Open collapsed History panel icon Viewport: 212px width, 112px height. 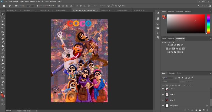(158, 13)
